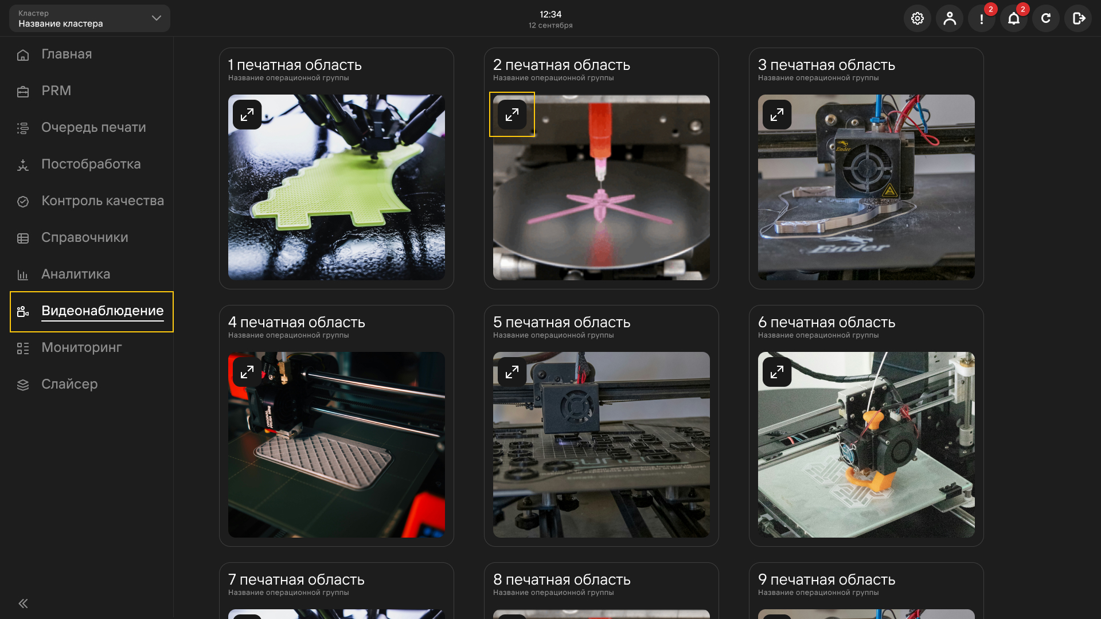This screenshot has height=619, width=1101.
Task: Expand fullscreen view of 1 печатная область
Action: coord(247,115)
